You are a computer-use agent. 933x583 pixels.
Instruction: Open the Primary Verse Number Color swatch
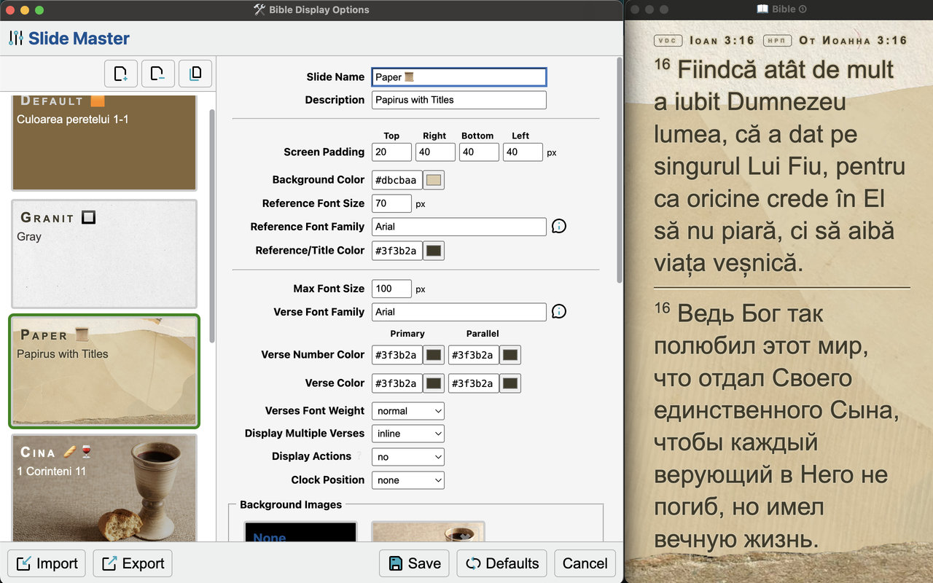(x=434, y=355)
